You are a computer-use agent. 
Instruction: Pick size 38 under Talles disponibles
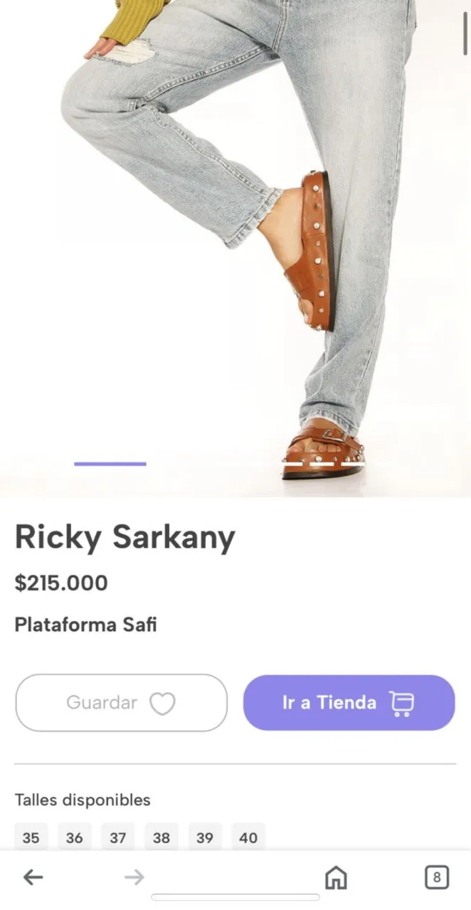(x=162, y=837)
